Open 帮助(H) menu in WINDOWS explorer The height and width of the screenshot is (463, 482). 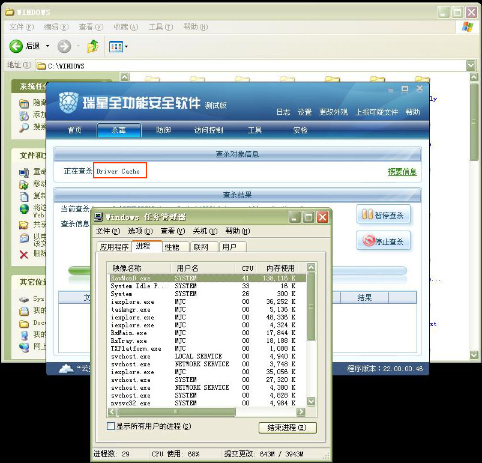(x=196, y=27)
